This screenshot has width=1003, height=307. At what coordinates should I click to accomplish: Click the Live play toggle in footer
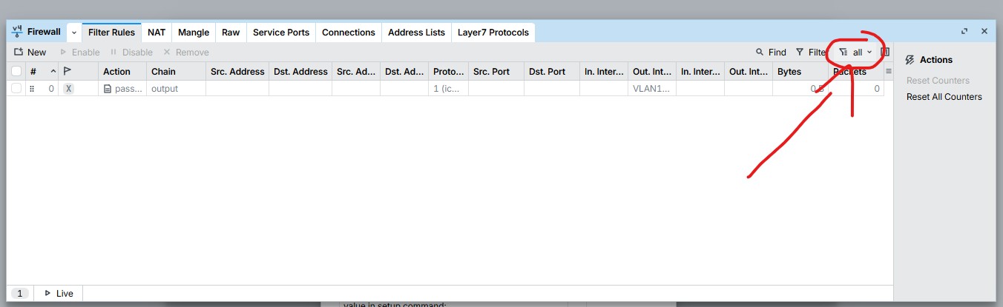(58, 294)
